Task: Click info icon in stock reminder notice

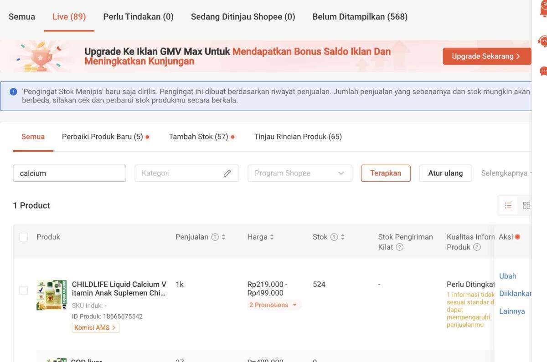Action: (x=13, y=92)
